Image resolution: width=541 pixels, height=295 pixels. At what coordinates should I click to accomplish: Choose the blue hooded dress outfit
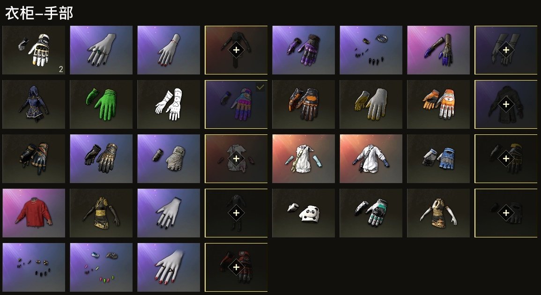point(34,104)
